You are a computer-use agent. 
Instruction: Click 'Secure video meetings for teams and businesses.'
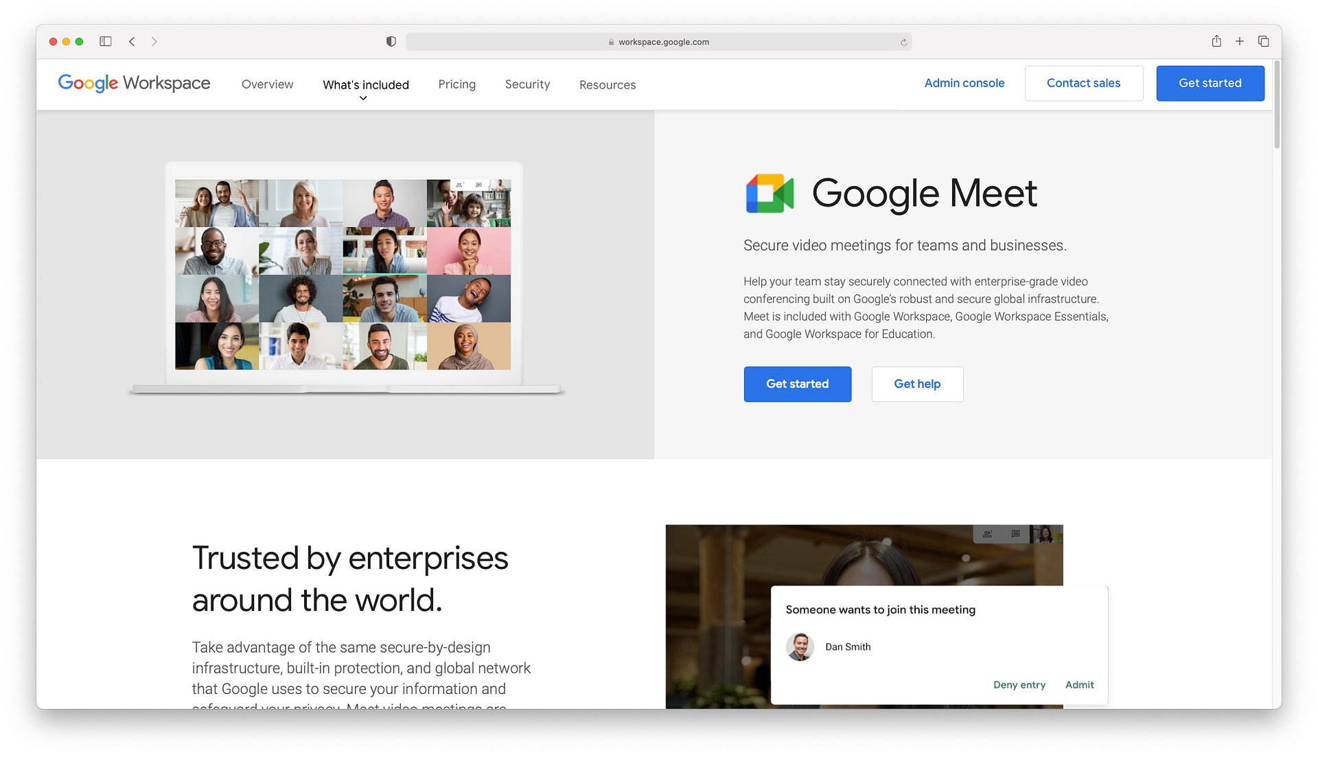(905, 246)
